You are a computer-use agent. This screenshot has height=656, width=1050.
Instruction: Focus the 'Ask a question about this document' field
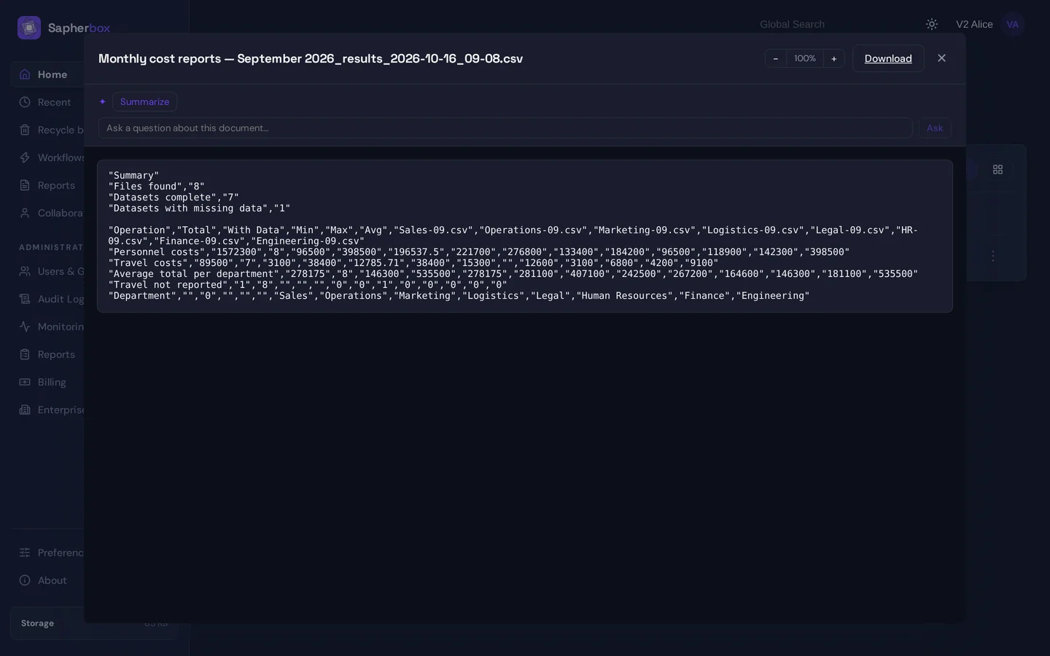[x=505, y=128]
